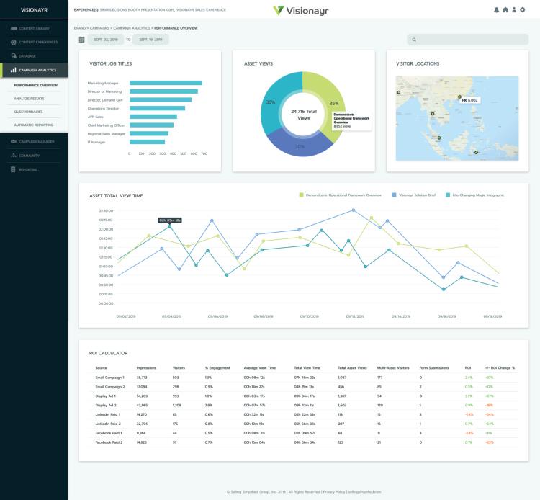Click the +/- ROI Change % column header
Screen dimensions: 540x500
(x=500, y=368)
